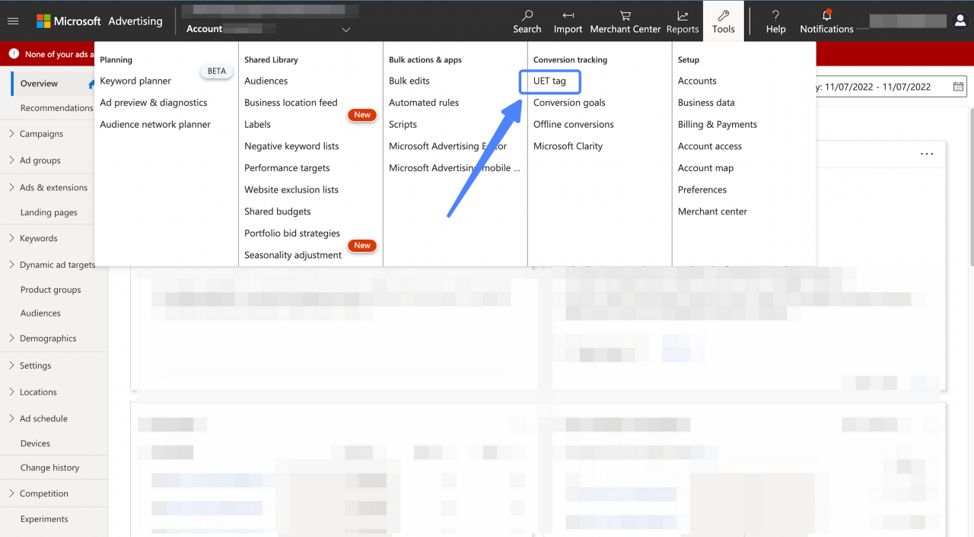Open Microsoft Advertising Editor
Viewport: 974px width, 537px height.
click(x=447, y=146)
